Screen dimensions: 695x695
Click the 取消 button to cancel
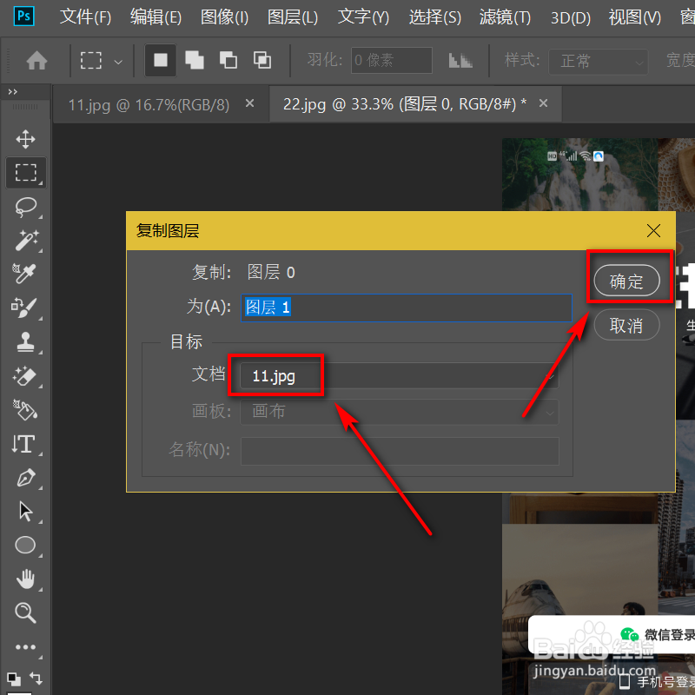point(627,325)
